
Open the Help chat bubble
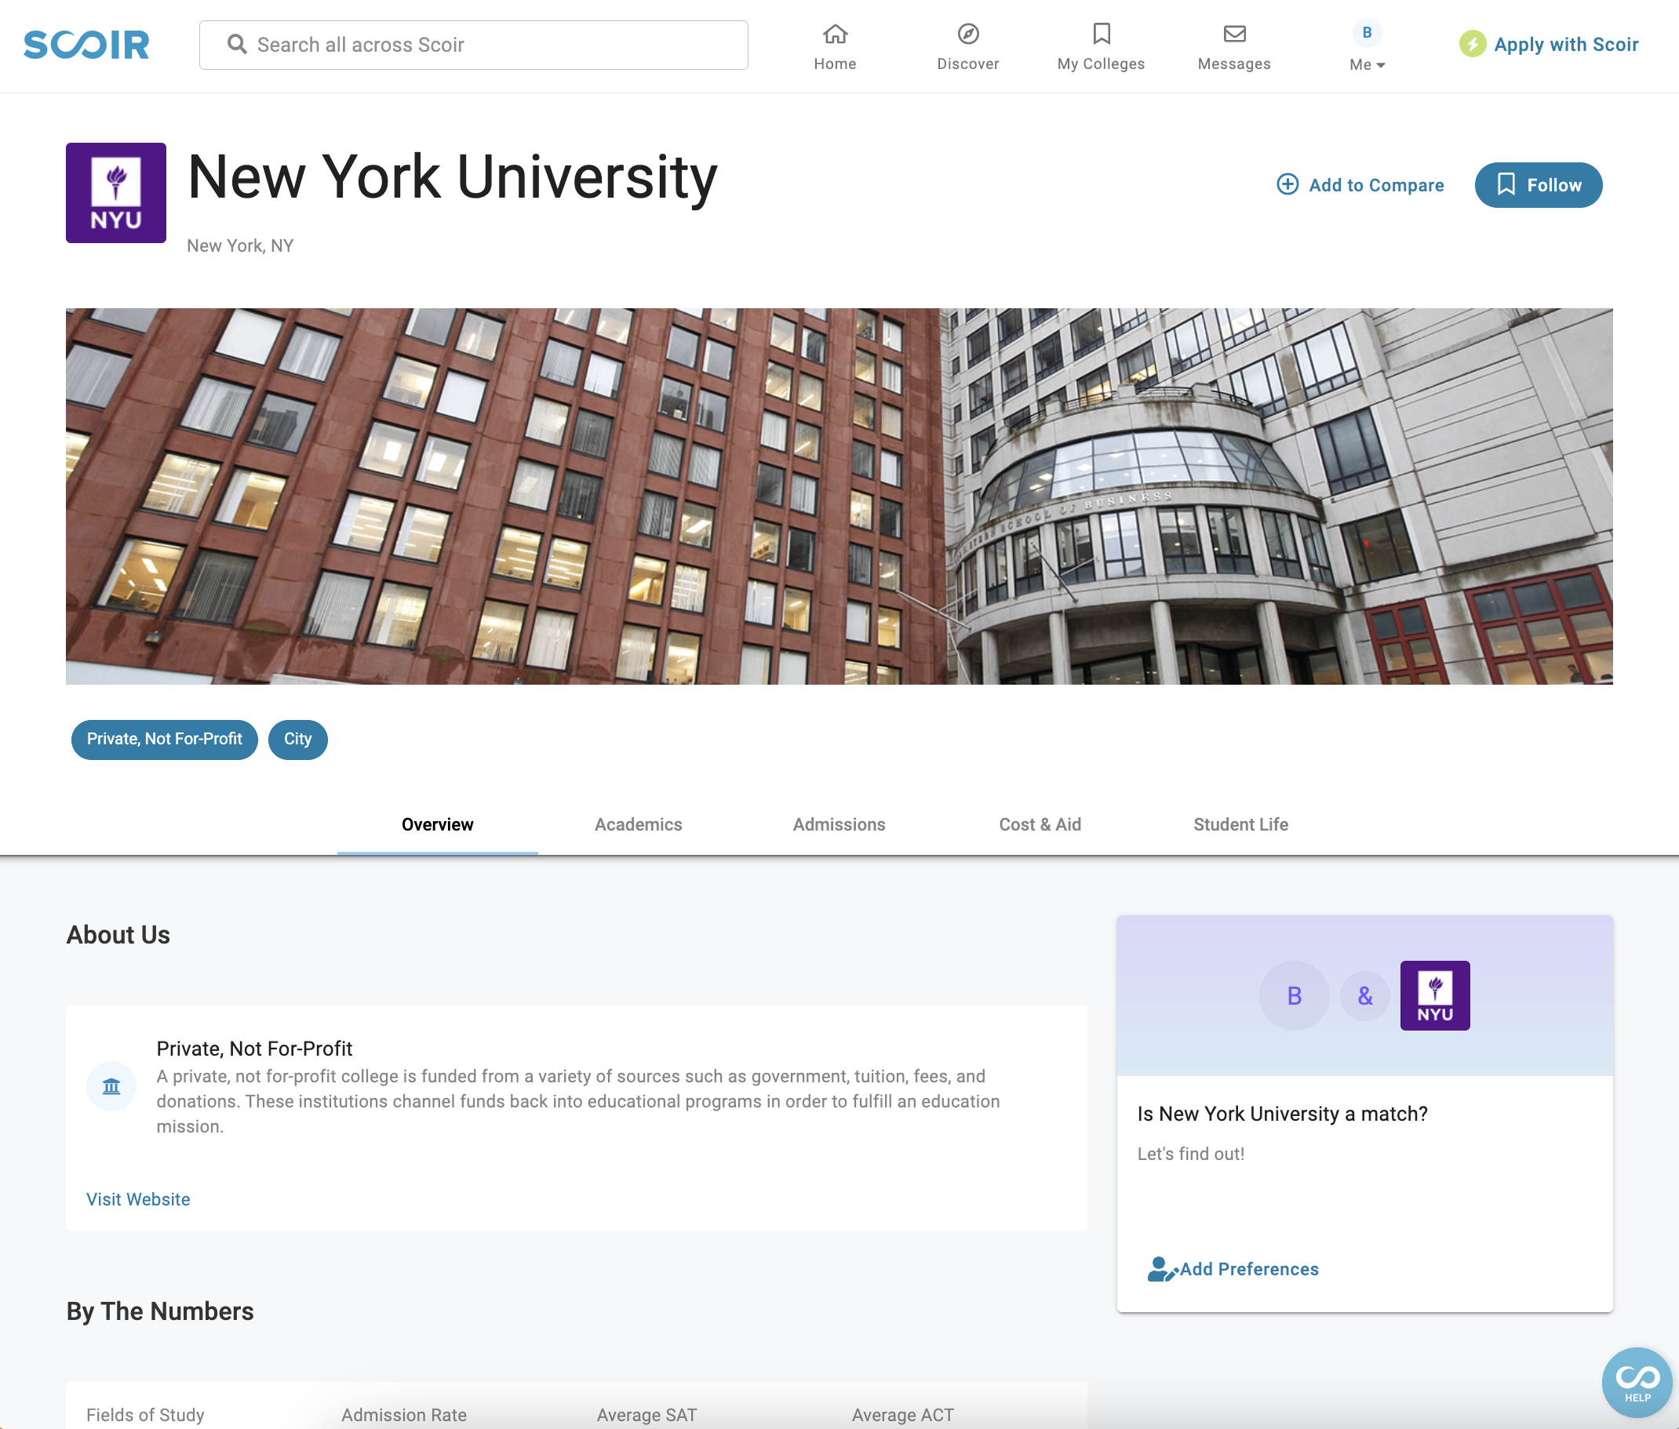coord(1637,1382)
